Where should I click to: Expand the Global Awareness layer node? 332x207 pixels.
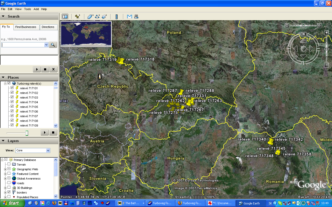(x=5, y=178)
